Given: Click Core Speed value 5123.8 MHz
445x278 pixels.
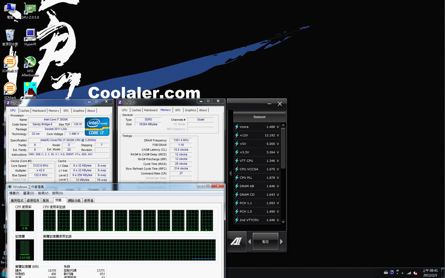Looking at the screenshot, I should click(x=41, y=166).
